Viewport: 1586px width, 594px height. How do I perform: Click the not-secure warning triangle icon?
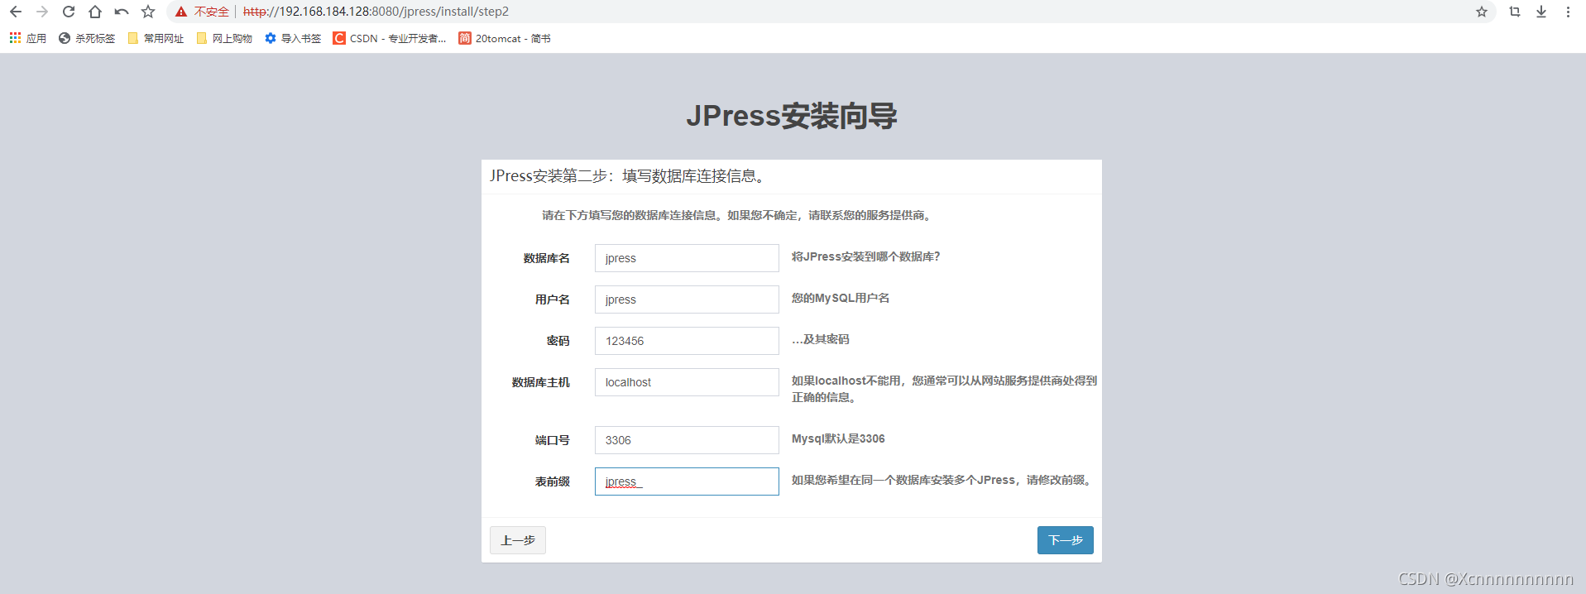(181, 12)
